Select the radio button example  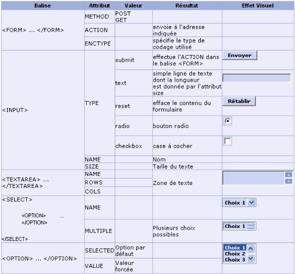pos(228,121)
